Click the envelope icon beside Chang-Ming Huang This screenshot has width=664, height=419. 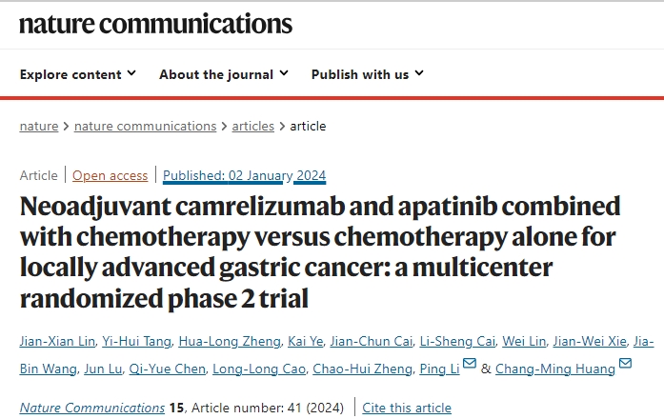coord(626,363)
